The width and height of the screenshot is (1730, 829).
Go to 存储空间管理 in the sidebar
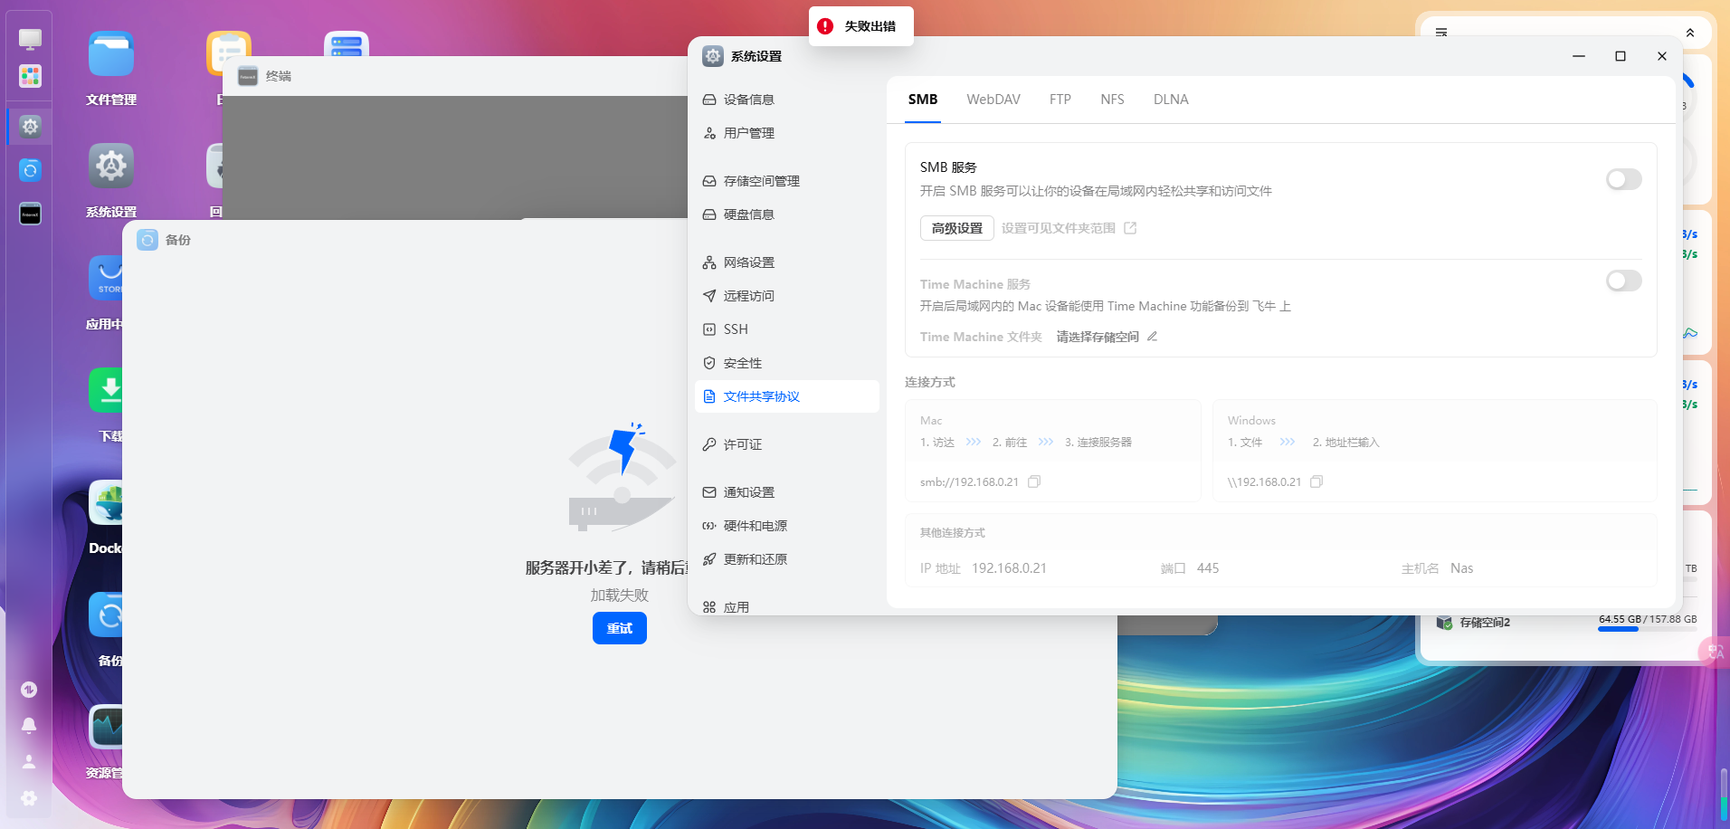click(x=787, y=181)
